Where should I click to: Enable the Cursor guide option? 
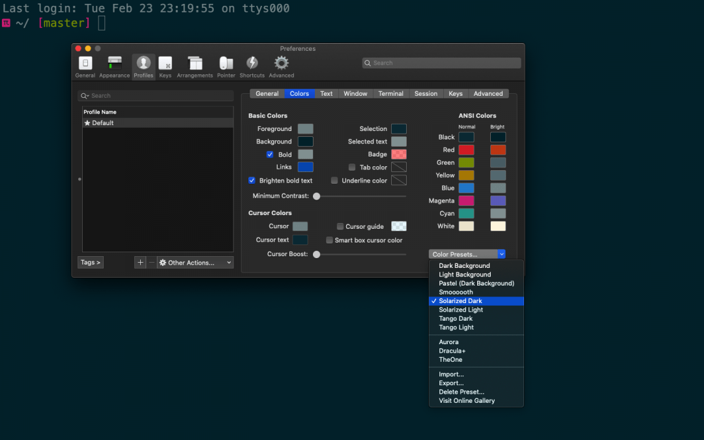click(340, 226)
